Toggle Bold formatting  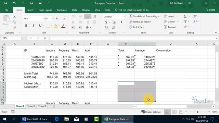(x=26, y=26)
